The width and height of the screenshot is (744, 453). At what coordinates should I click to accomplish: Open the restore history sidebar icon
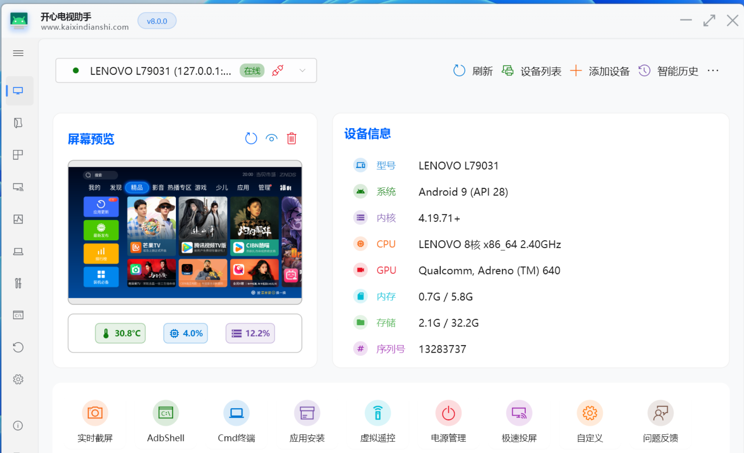click(x=18, y=347)
